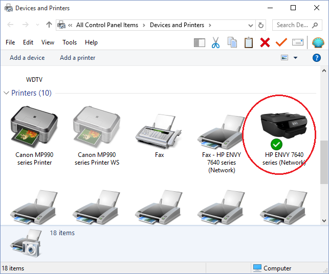Select the Fax machine device icon
The image size is (329, 274).
click(159, 131)
